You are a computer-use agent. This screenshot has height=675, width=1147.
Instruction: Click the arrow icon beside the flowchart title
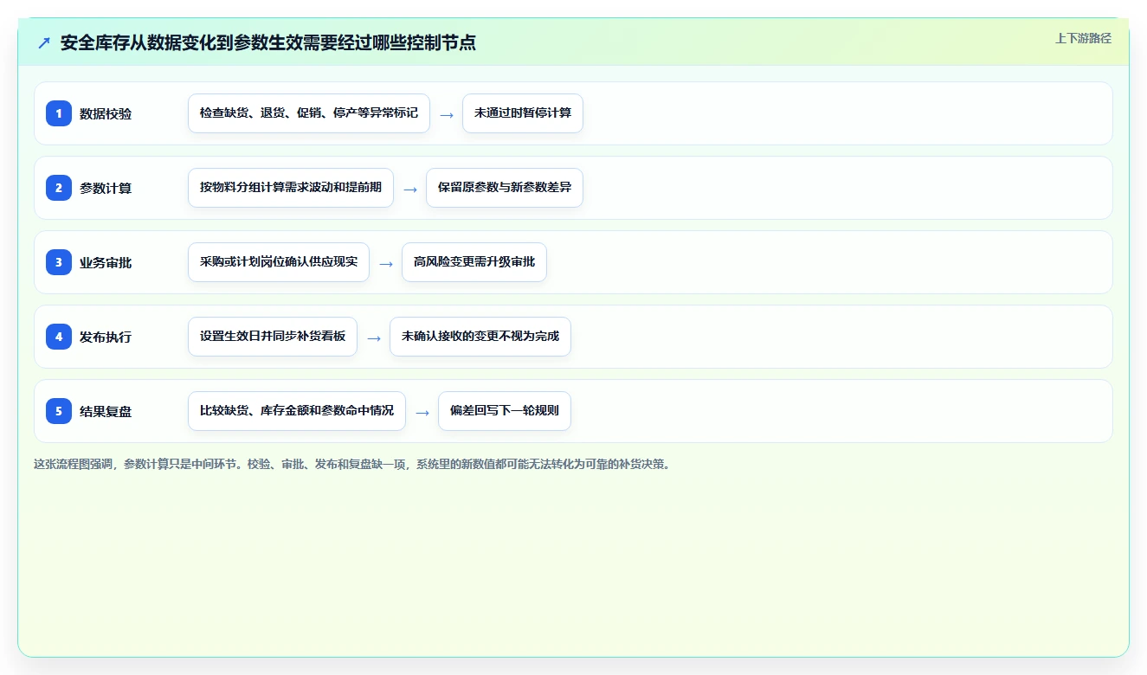click(44, 42)
